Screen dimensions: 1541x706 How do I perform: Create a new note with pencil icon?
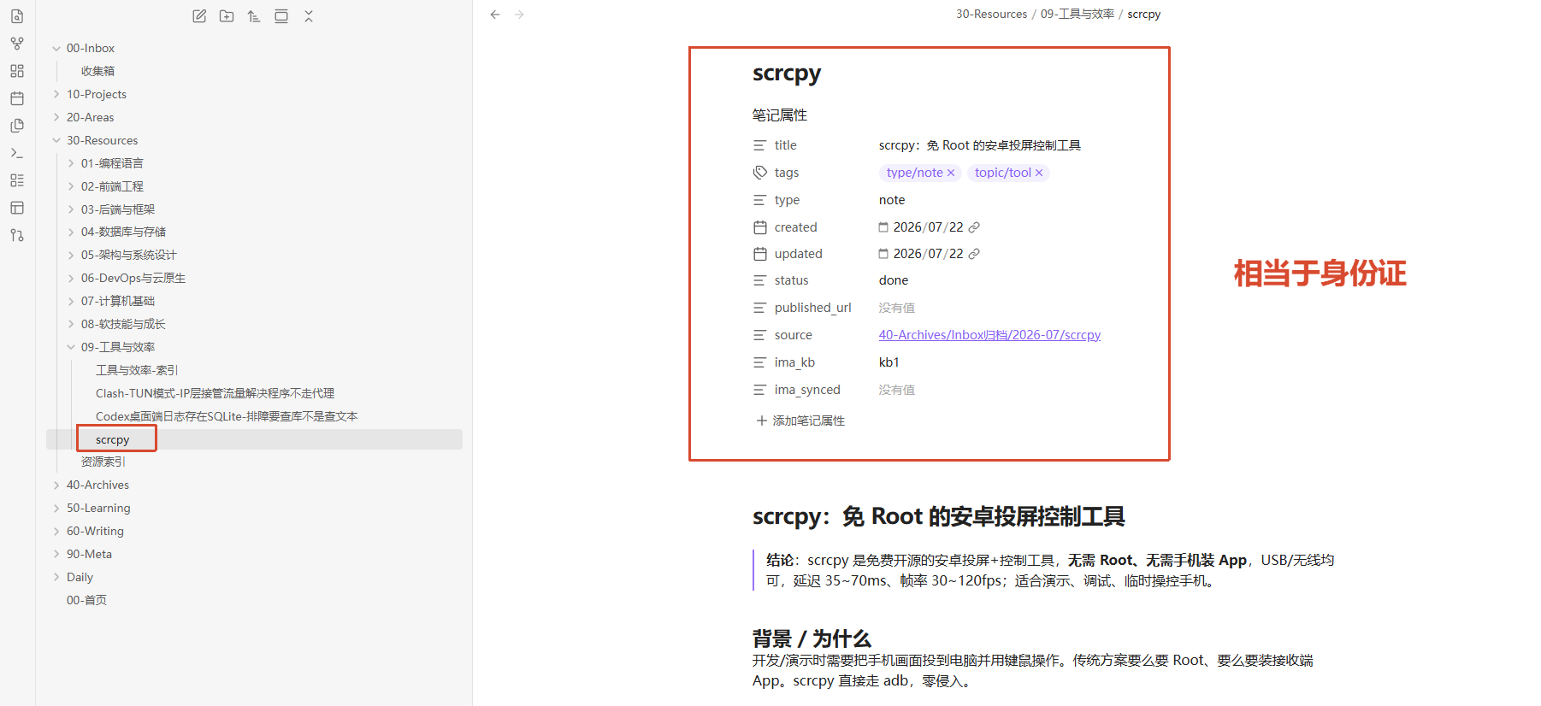199,16
